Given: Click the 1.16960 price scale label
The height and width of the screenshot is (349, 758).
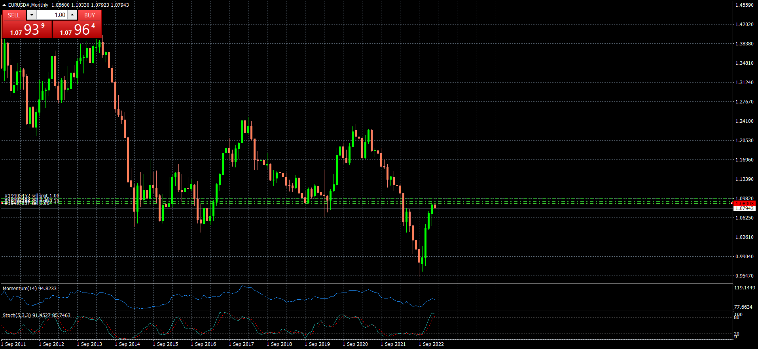Looking at the screenshot, I should tap(744, 160).
